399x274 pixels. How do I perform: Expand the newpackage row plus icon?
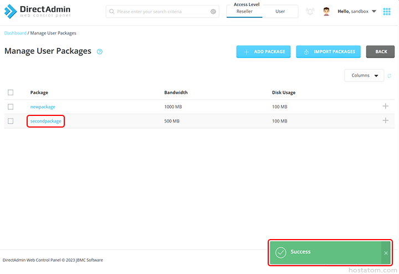[x=386, y=106]
